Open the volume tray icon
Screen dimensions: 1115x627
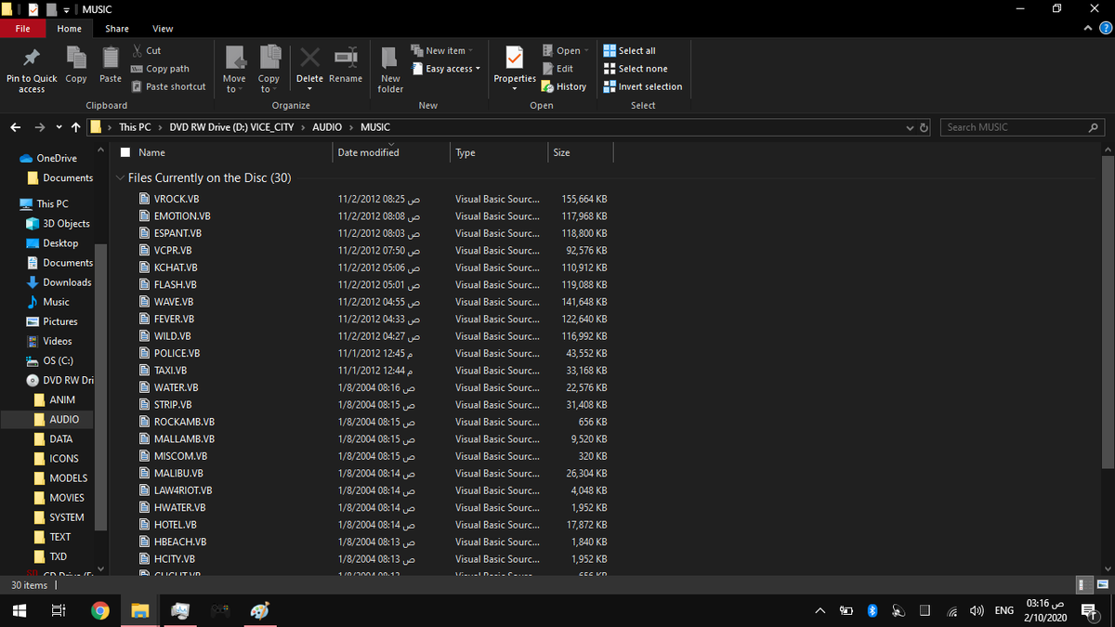point(977,611)
